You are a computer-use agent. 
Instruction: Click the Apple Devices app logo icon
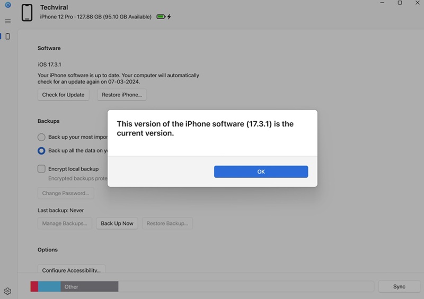point(7,5)
